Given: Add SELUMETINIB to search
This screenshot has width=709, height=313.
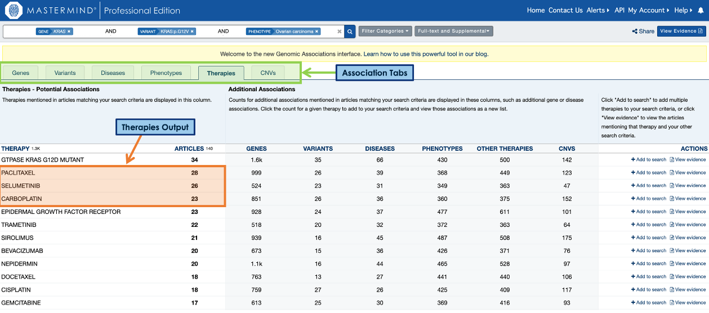Looking at the screenshot, I should [649, 186].
